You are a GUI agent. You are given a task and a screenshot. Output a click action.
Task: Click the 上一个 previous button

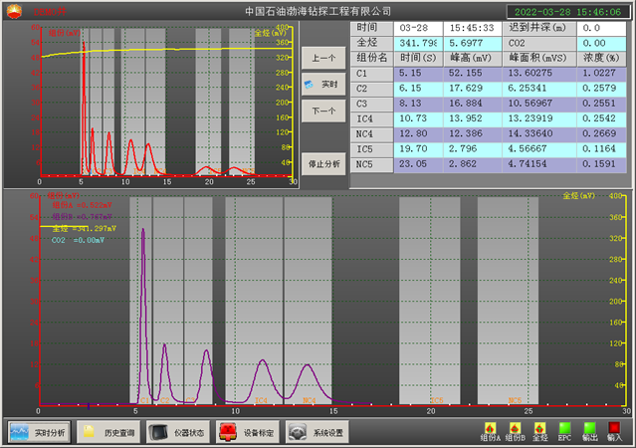point(323,58)
